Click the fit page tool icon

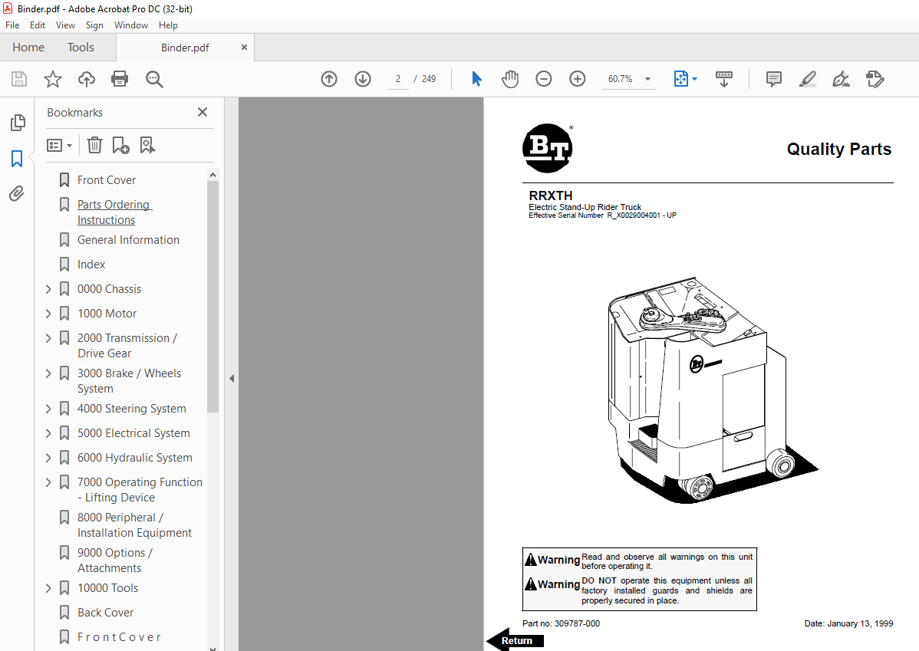680,79
